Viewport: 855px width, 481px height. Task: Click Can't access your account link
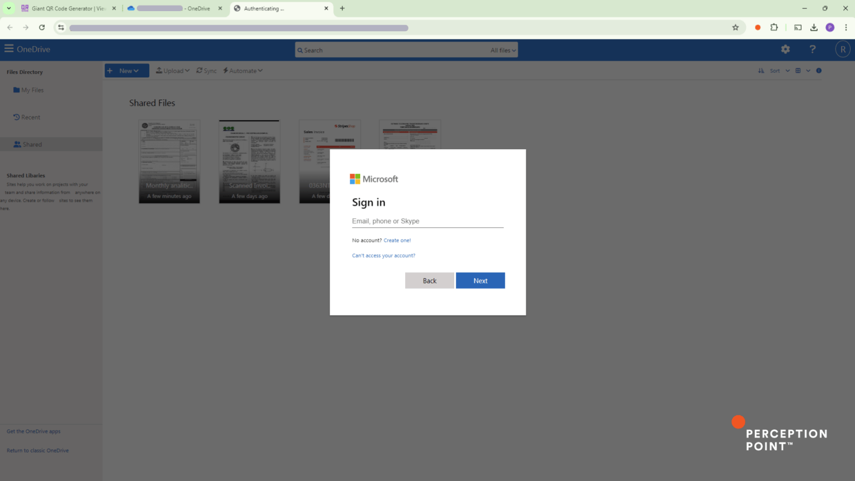click(x=384, y=256)
